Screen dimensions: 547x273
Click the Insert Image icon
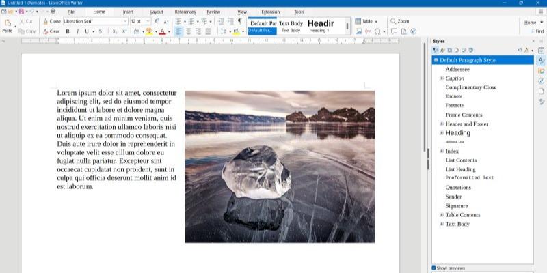(358, 31)
